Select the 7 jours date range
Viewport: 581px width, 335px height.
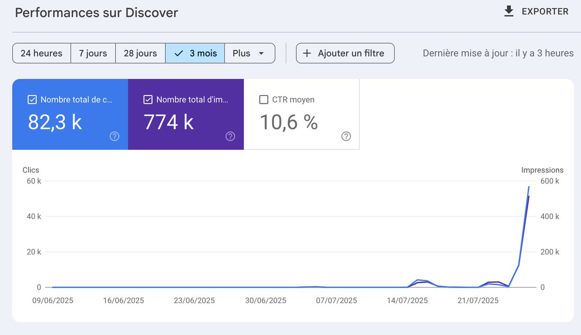(93, 53)
